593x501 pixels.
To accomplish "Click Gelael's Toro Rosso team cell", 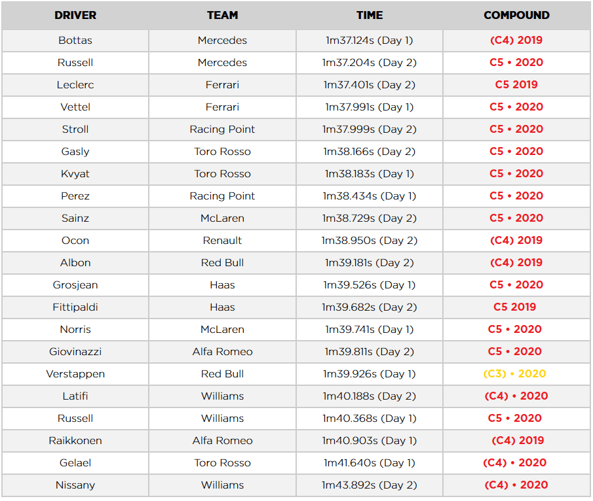I will (x=222, y=463).
